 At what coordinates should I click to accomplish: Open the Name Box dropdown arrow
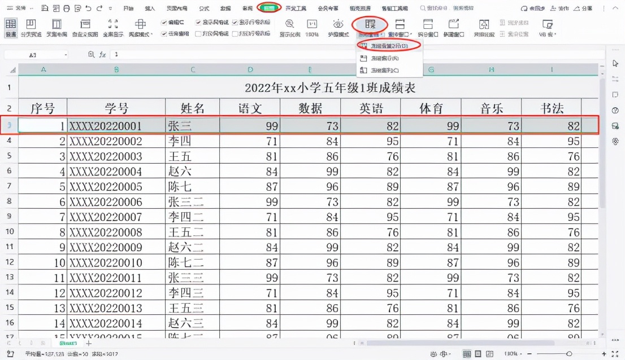pyautogui.click(x=65, y=55)
